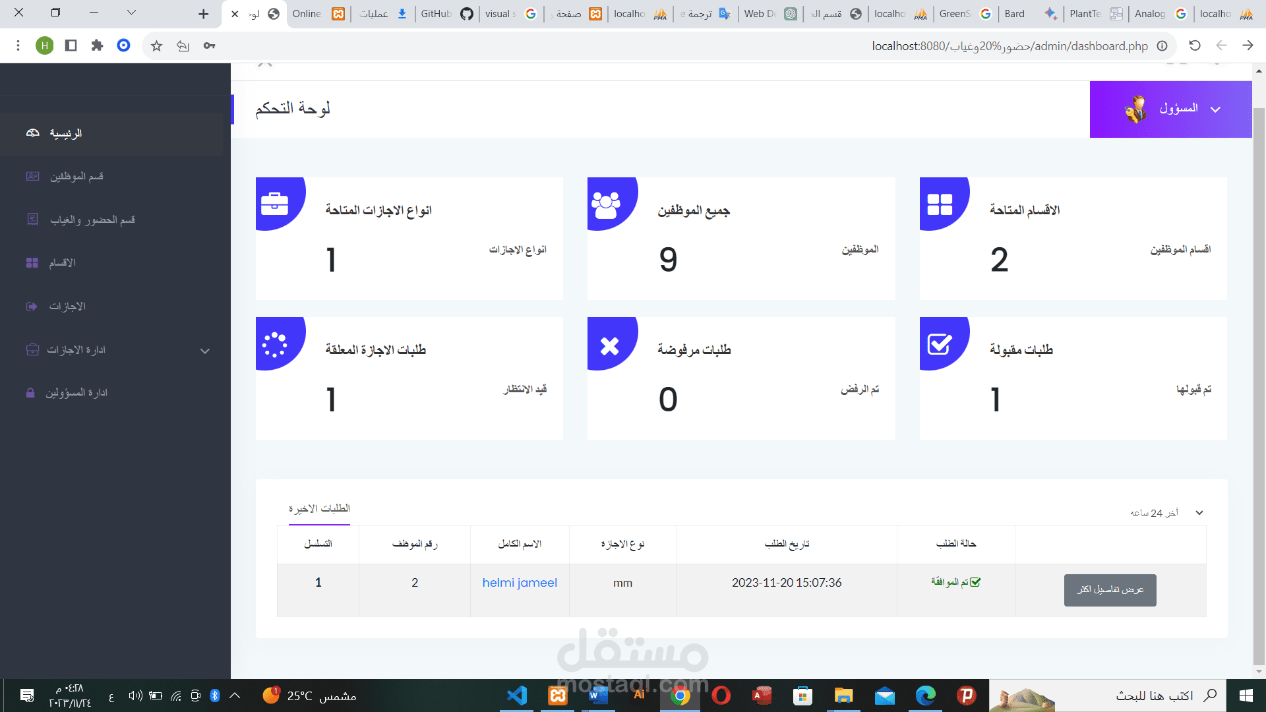1266x712 pixels.
Task: Switch to the Web D tab
Action: pyautogui.click(x=770, y=14)
